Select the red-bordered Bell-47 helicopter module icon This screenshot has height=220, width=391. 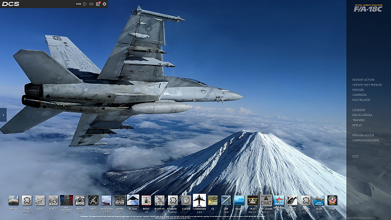[146, 200]
